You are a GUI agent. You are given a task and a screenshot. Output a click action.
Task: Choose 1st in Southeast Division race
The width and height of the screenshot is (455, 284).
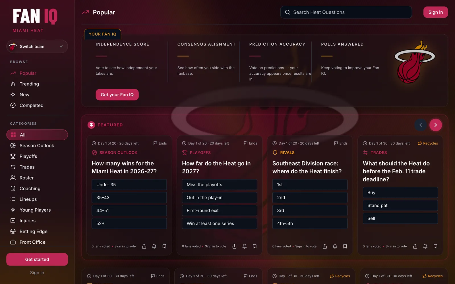point(310,185)
